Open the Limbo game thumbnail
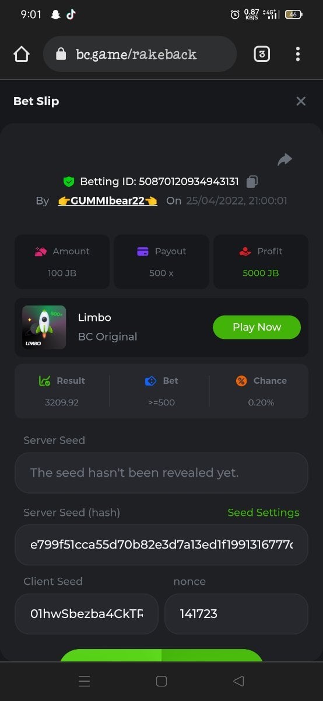 44,327
